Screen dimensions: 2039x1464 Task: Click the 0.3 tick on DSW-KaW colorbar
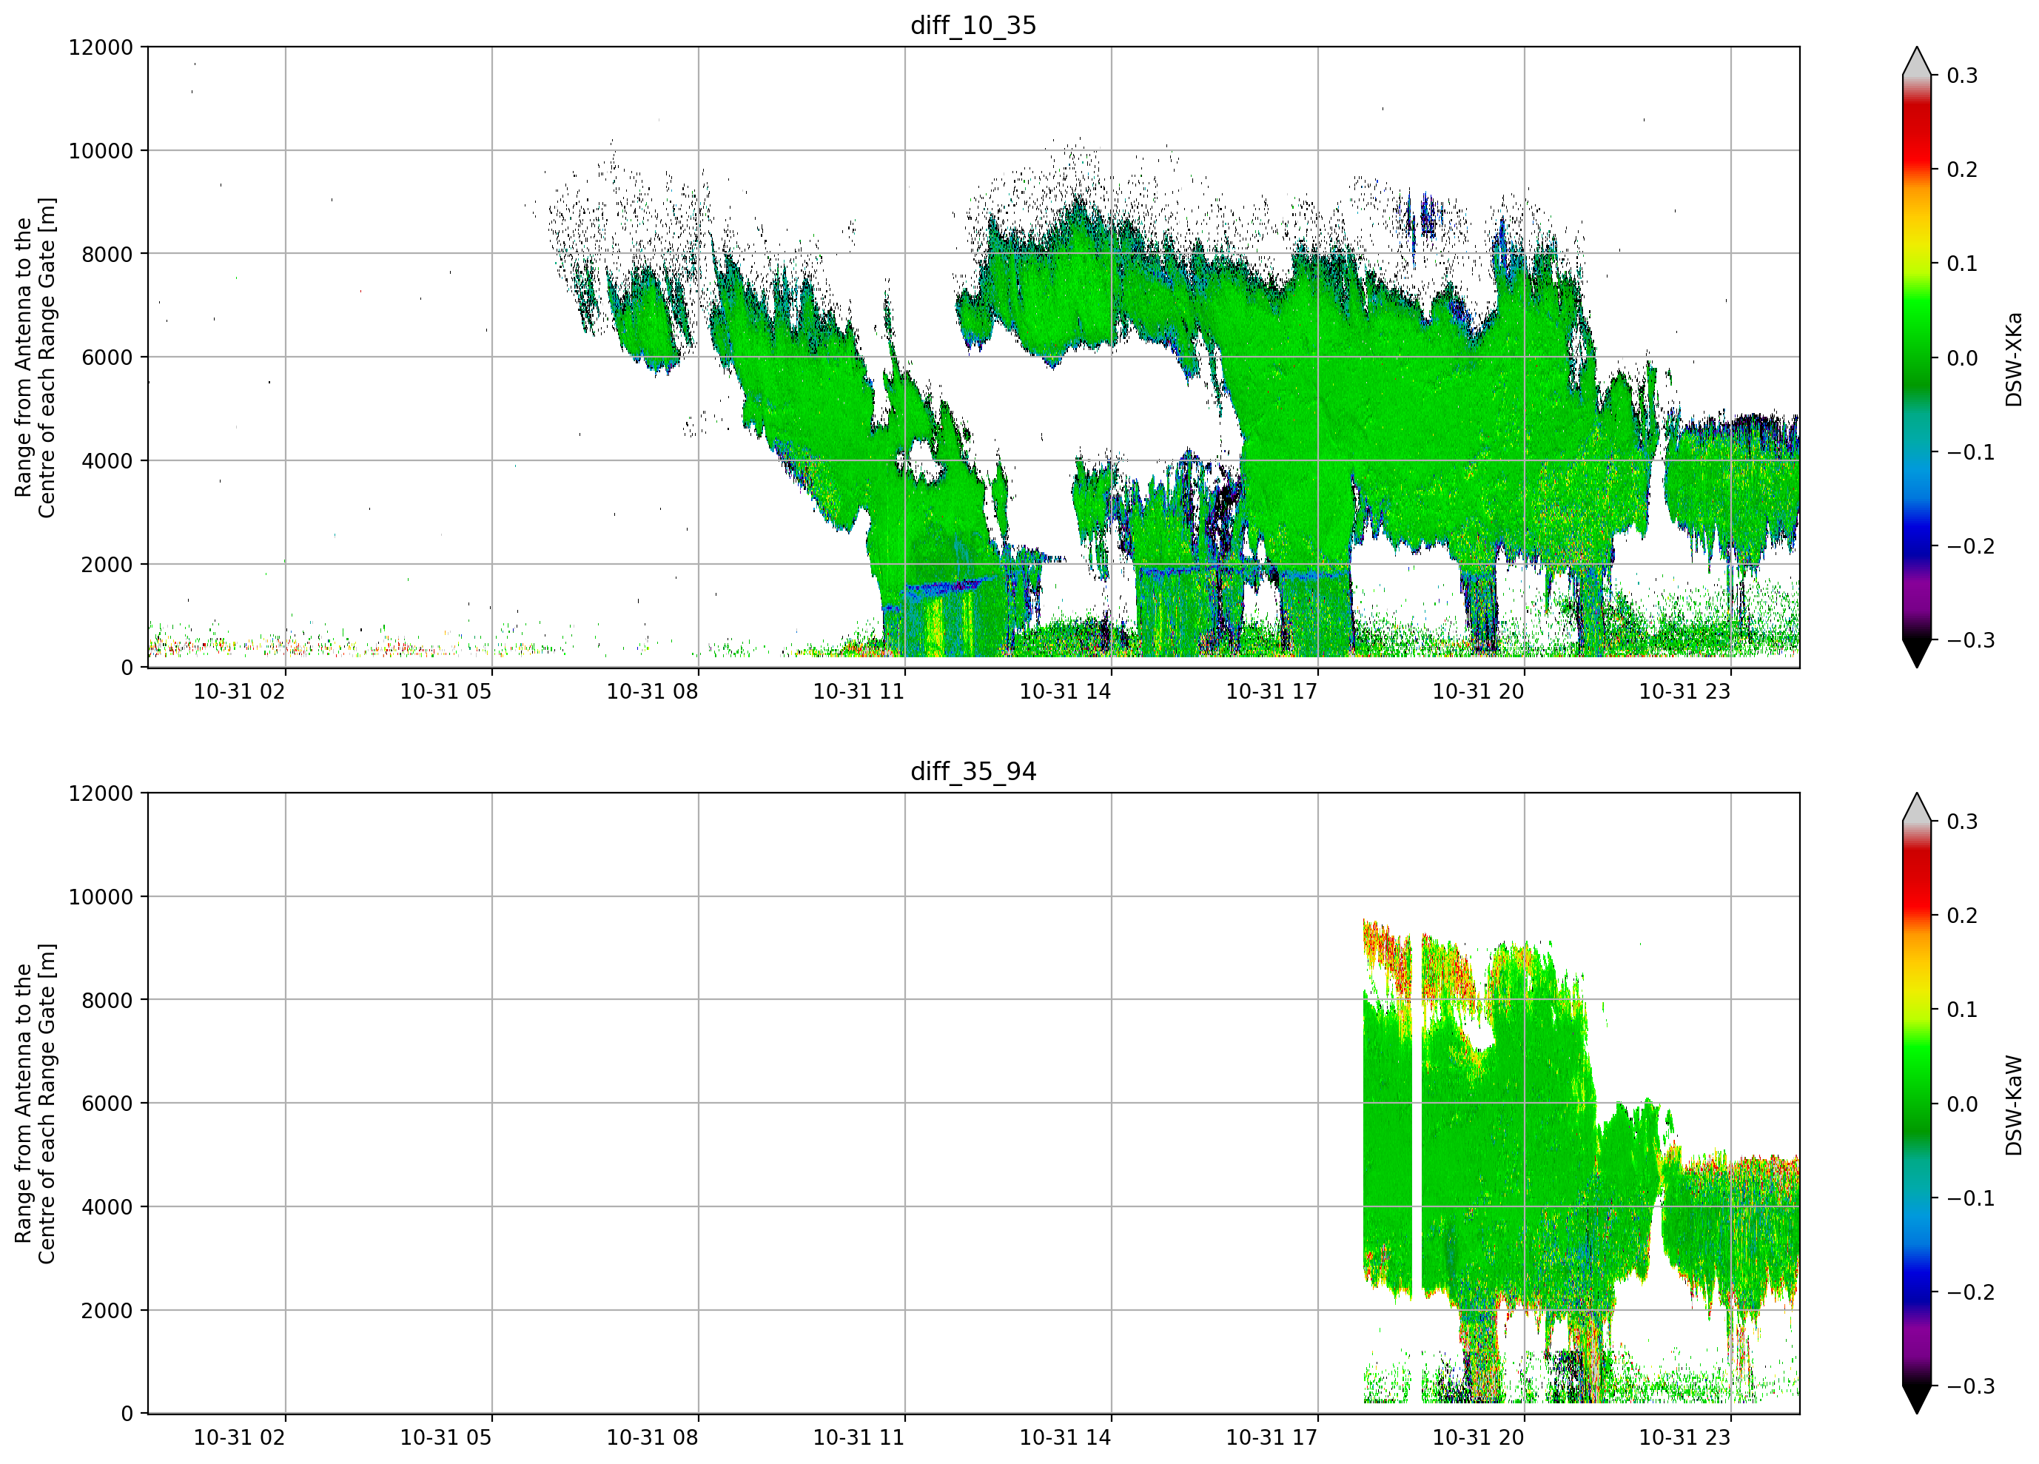coord(1963,822)
